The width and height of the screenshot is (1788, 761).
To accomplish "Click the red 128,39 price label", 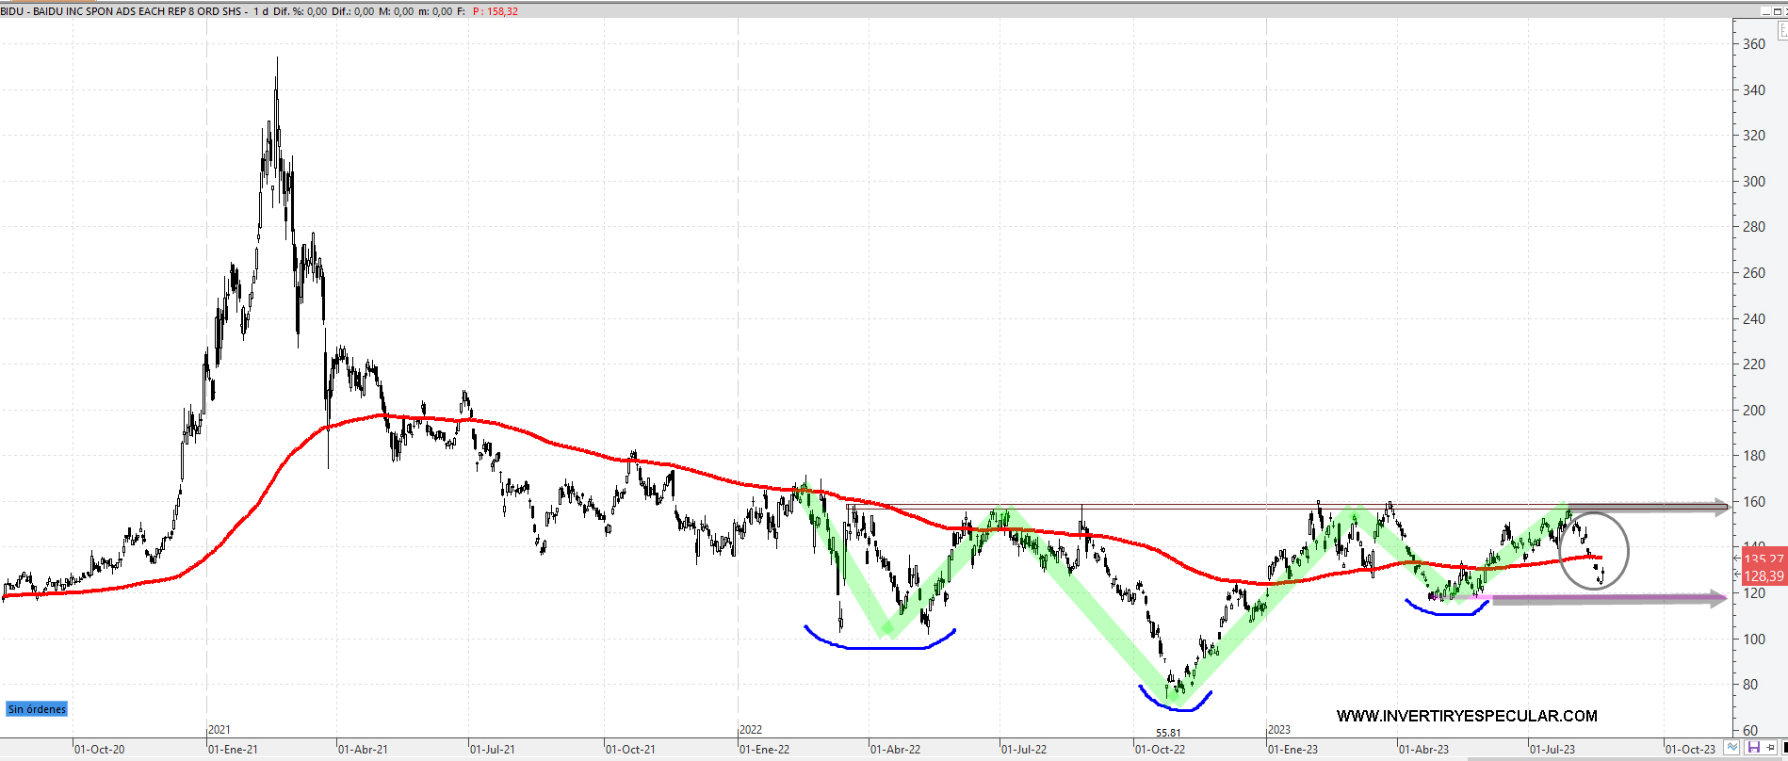I will tap(1763, 575).
